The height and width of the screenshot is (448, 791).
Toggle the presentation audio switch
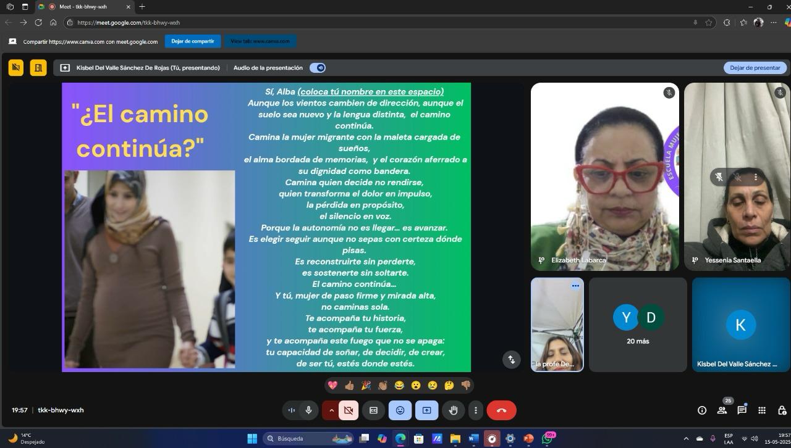(318, 68)
